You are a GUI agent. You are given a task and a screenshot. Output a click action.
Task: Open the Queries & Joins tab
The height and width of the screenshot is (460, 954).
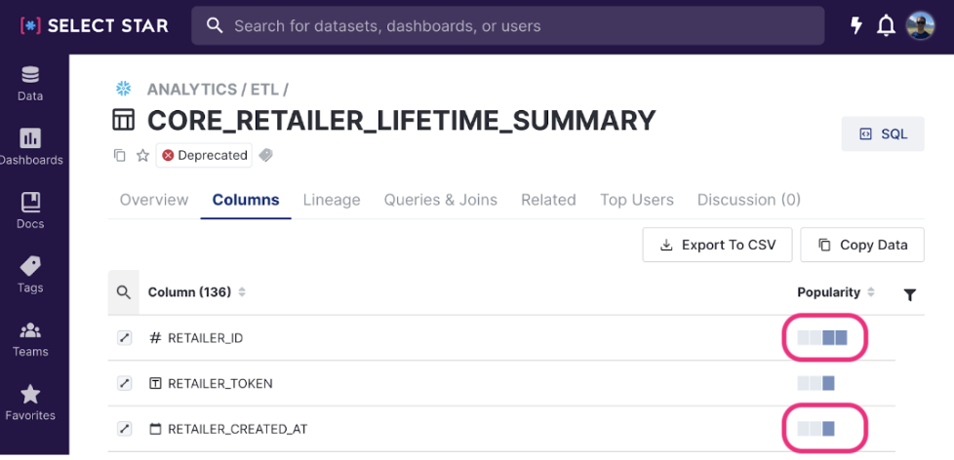pos(440,200)
